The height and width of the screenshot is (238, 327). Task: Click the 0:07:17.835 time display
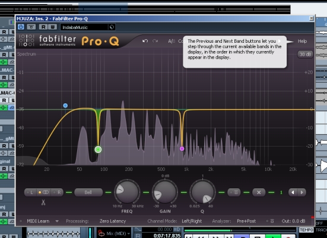[167, 236]
